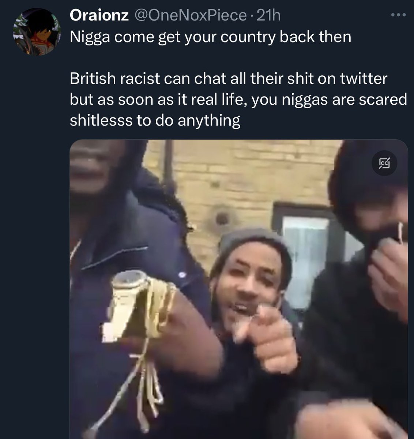Viewport: 414px width, 439px height.
Task: Click the Oraionz display name
Action: click(99, 15)
